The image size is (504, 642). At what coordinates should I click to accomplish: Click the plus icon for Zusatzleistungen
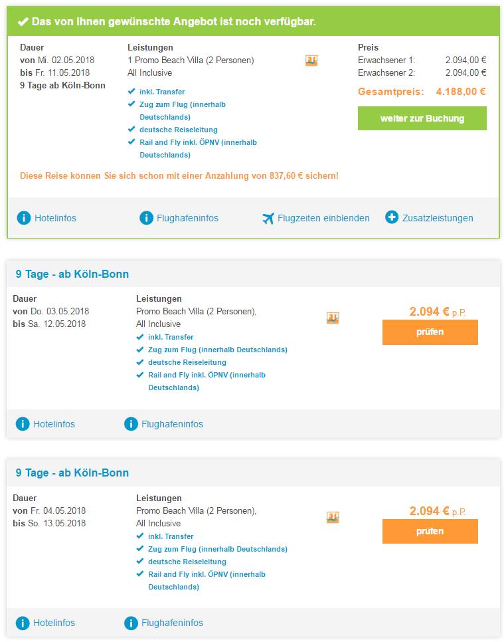(392, 217)
